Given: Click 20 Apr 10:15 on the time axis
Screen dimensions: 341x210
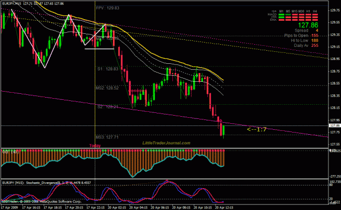Looking at the screenshot, I should pyautogui.click(x=202, y=208).
